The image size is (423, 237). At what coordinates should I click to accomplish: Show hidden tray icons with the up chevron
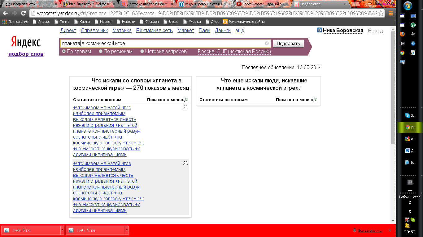tap(410, 211)
